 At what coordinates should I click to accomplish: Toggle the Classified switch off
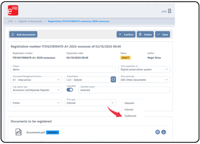point(70,90)
